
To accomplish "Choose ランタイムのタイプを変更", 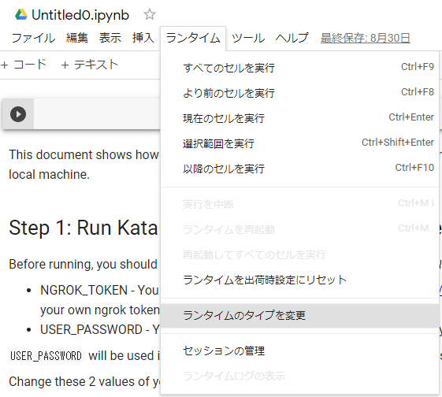I will tap(299, 315).
